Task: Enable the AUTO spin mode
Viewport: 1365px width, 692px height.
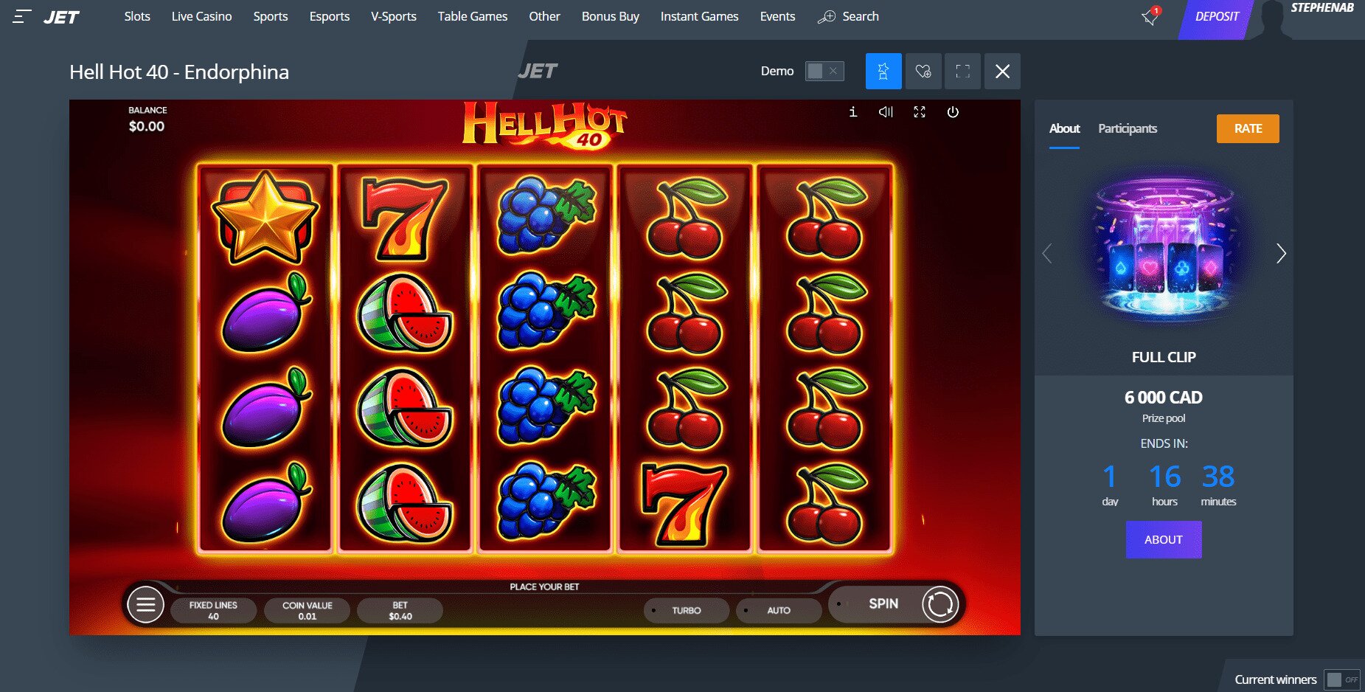Action: coord(779,611)
